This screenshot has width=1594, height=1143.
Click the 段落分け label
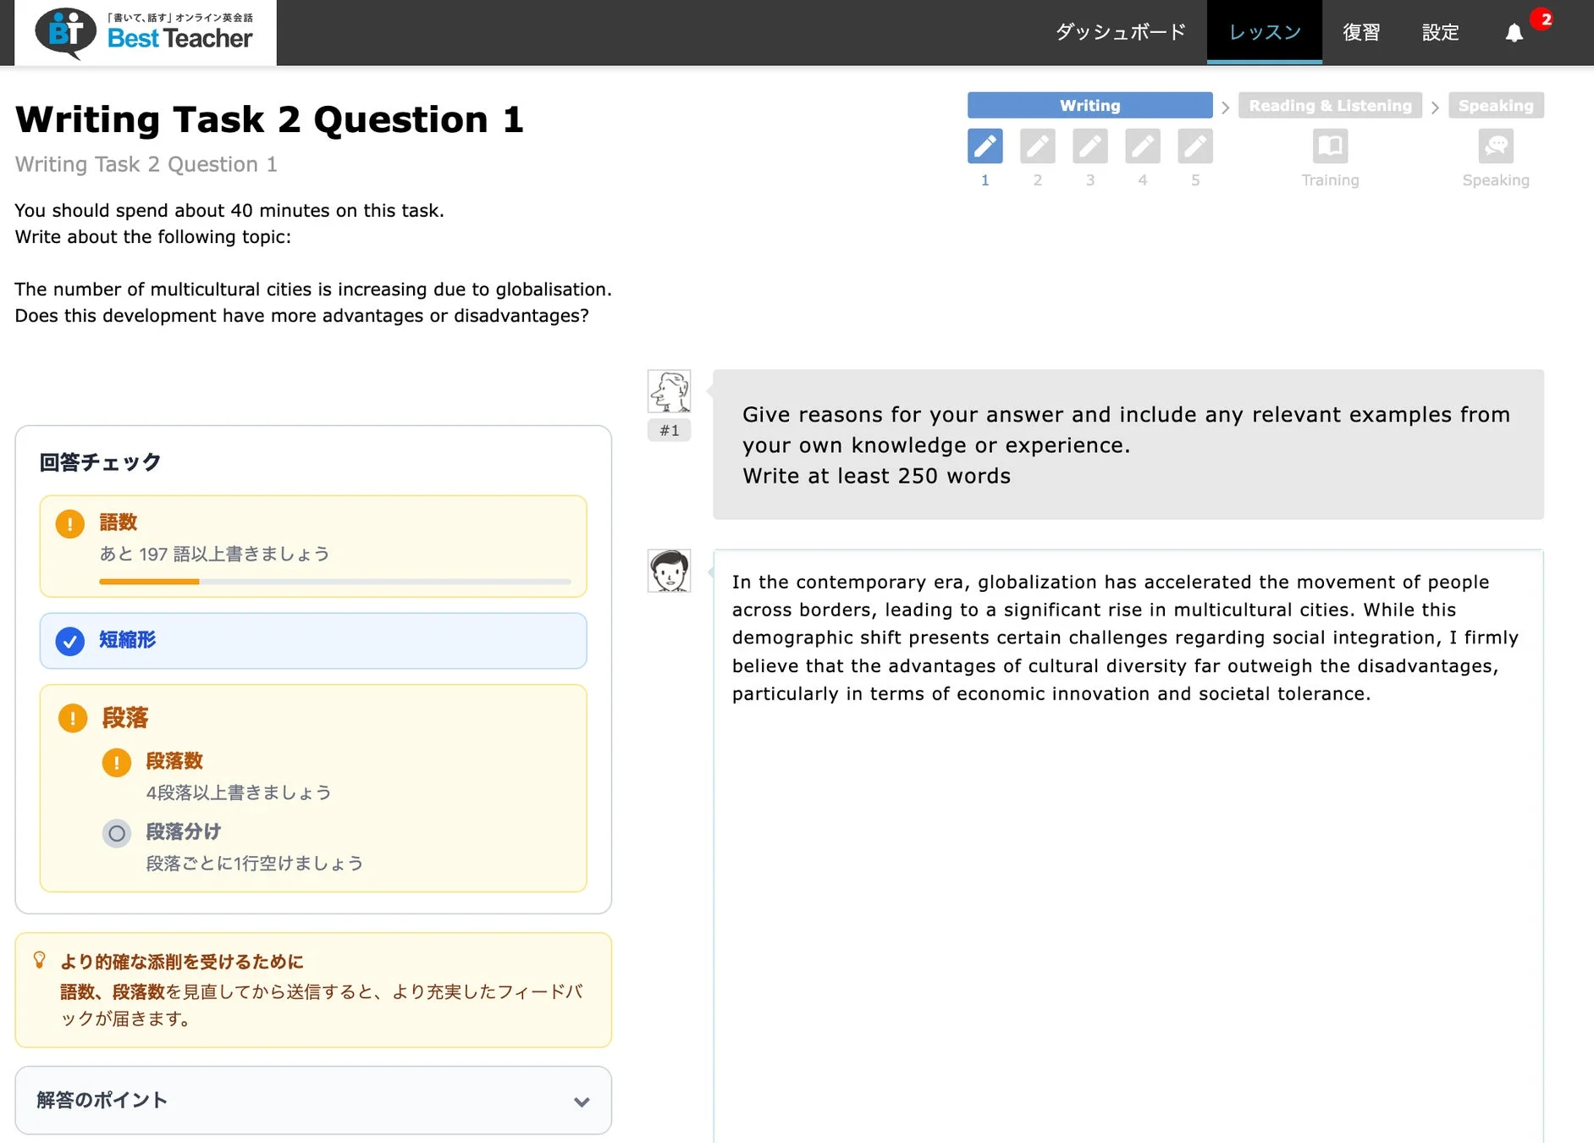click(x=183, y=831)
